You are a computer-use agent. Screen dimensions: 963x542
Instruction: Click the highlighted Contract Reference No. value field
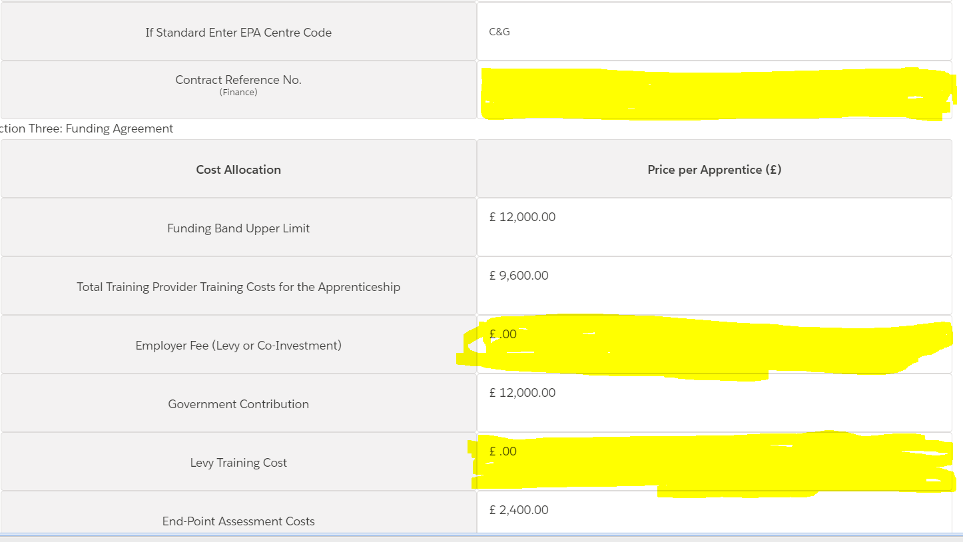pyautogui.click(x=714, y=90)
